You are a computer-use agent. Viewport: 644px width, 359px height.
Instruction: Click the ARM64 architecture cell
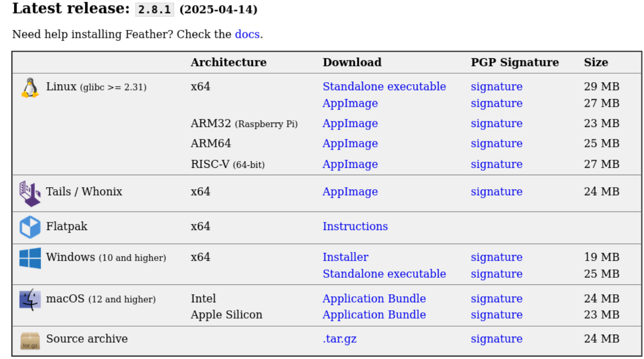[211, 143]
